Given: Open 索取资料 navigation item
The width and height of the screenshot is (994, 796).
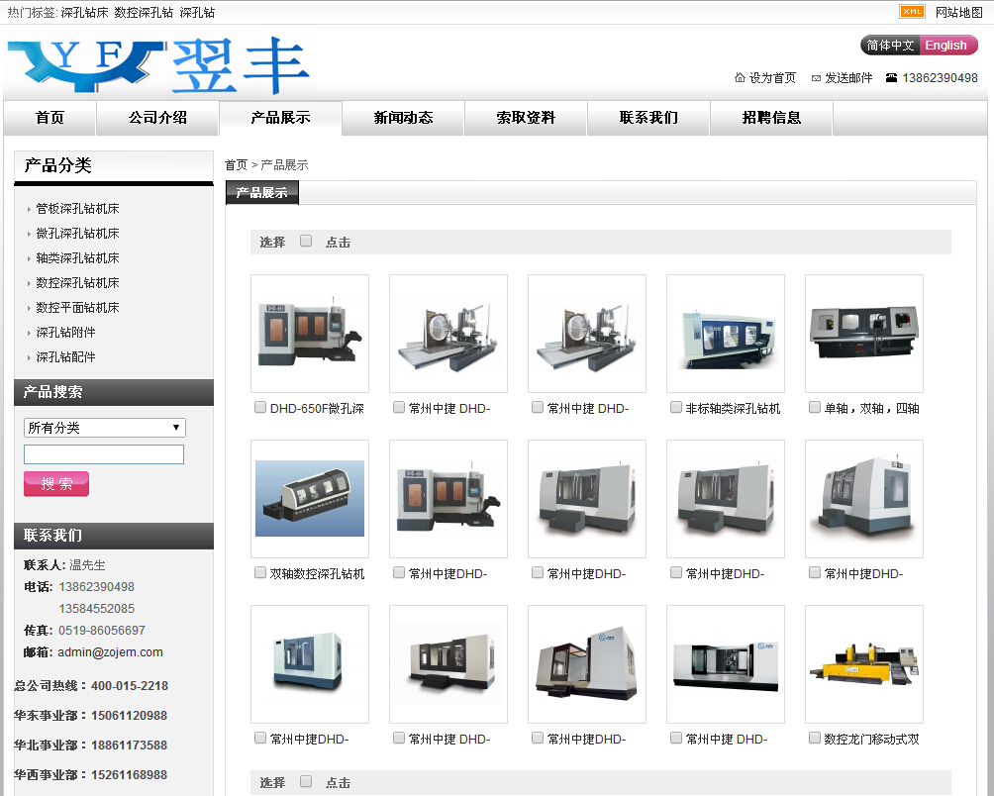Looking at the screenshot, I should tap(526, 118).
